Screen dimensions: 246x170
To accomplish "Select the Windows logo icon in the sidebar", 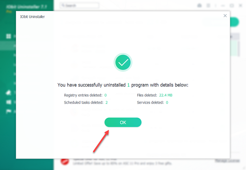I will 8,102.
